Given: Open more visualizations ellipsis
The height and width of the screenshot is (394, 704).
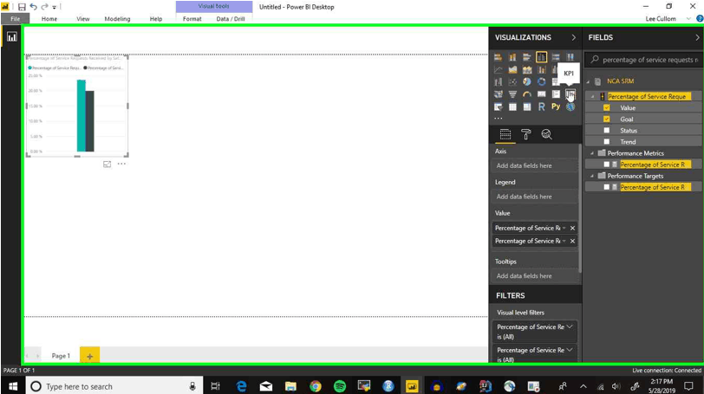Looking at the screenshot, I should coord(499,119).
